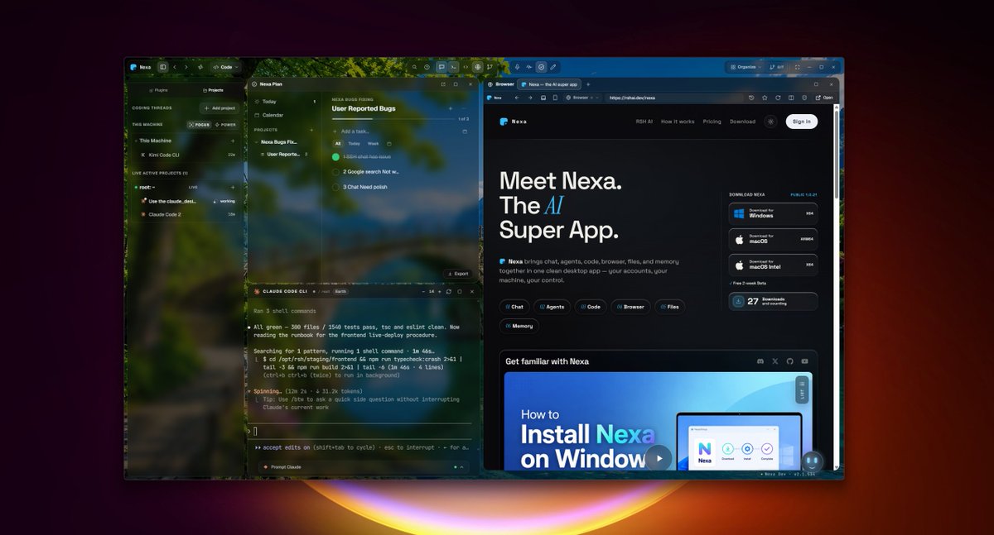Select the 'Nexa — the AI super app' tab
The image size is (994, 535).
548,84
